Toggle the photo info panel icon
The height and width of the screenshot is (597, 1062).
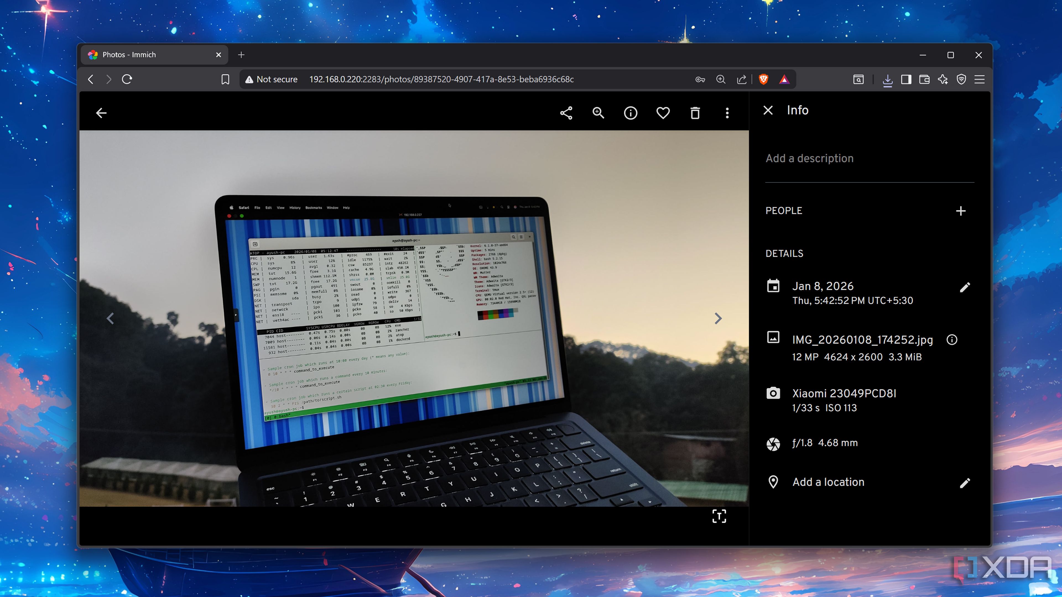click(630, 113)
